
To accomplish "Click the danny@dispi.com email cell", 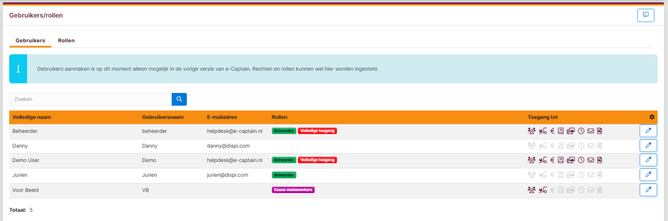I will [x=228, y=146].
